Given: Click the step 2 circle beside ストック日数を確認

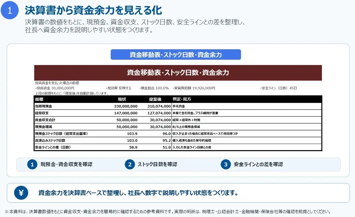Looking at the screenshot, I should (x=130, y=164).
